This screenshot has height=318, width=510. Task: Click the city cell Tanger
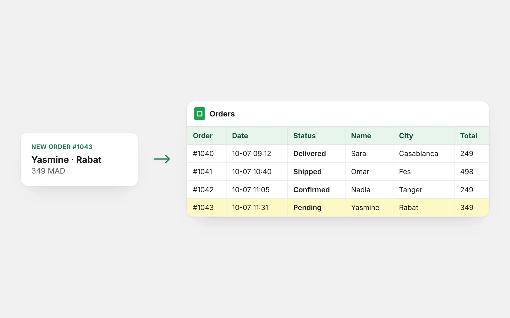(x=424, y=190)
